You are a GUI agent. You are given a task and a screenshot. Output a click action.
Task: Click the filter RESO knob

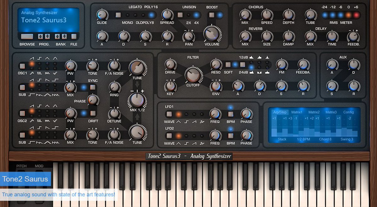coord(216,65)
